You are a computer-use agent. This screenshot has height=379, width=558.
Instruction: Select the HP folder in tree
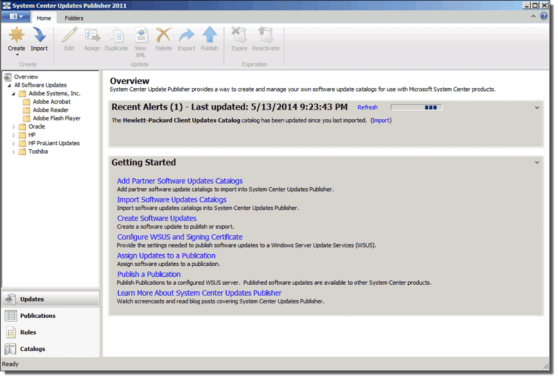point(32,135)
